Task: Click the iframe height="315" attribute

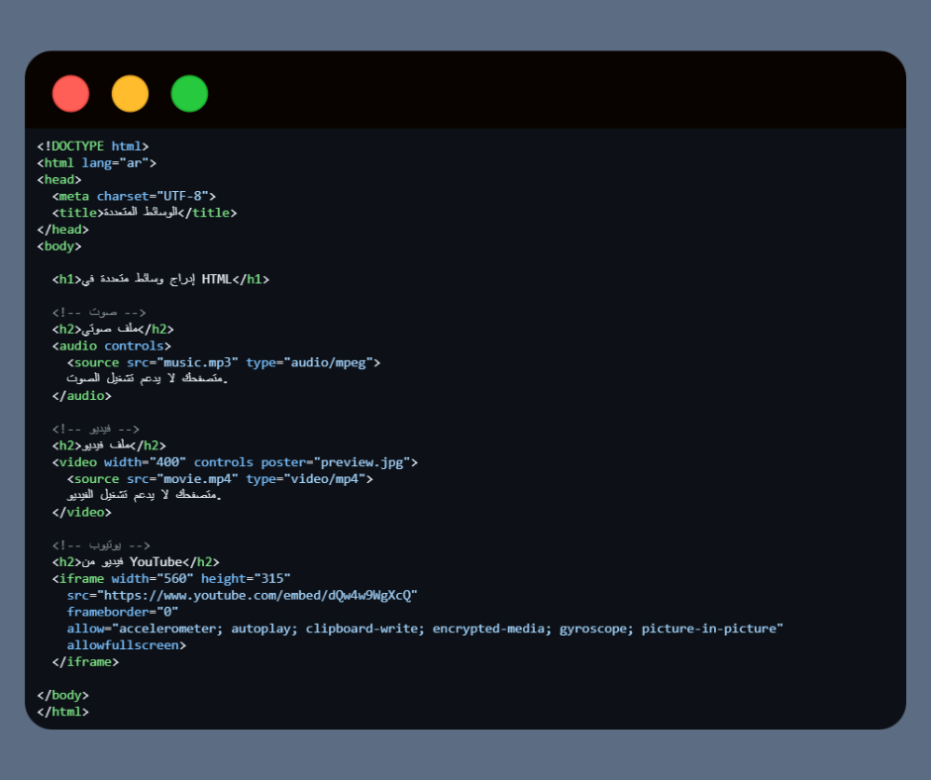Action: [x=246, y=578]
